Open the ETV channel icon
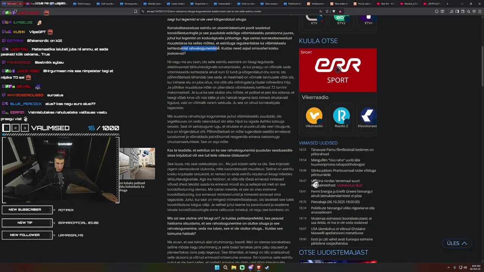The width and height of the screenshot is (484, 272). tap(314, 18)
